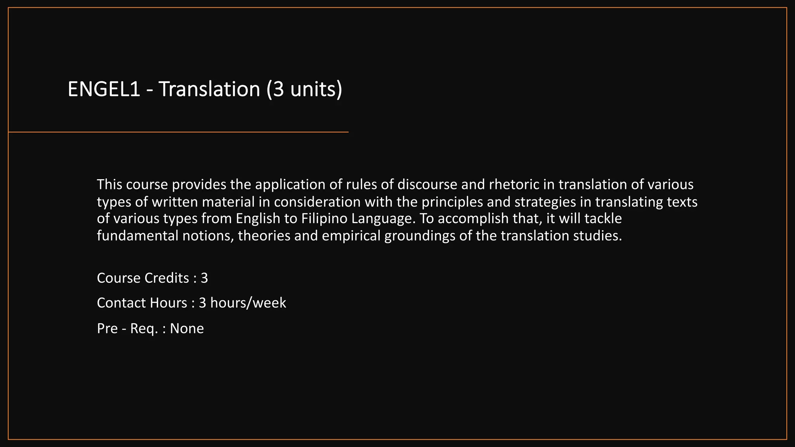Click the phrase "translation studies." ending the paragraph
Screen dimensions: 795x447
tap(561, 236)
